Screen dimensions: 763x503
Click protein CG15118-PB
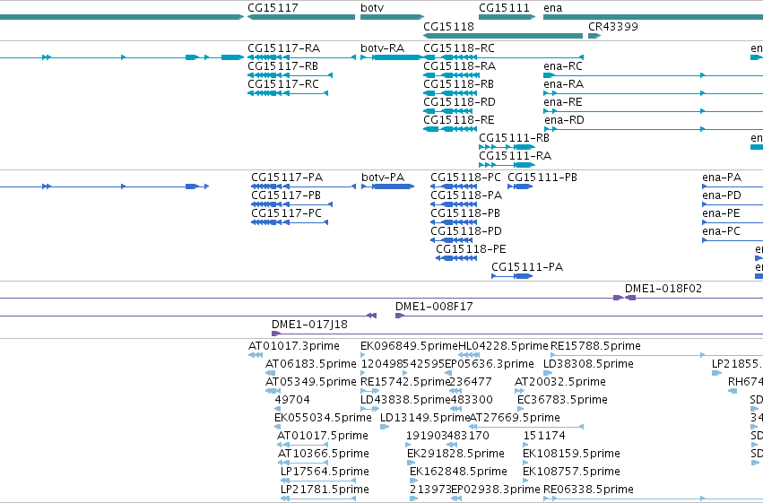454,222
